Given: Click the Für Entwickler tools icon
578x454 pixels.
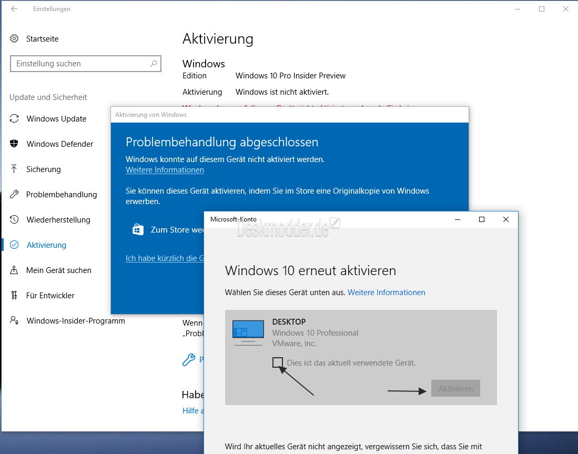Looking at the screenshot, I should pos(14,296).
